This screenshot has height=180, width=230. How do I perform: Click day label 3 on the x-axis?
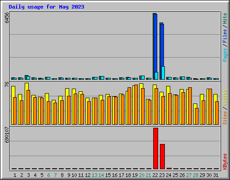coord(28,175)
